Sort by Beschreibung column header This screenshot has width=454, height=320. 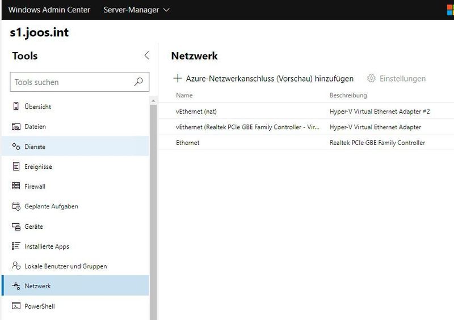(x=348, y=95)
